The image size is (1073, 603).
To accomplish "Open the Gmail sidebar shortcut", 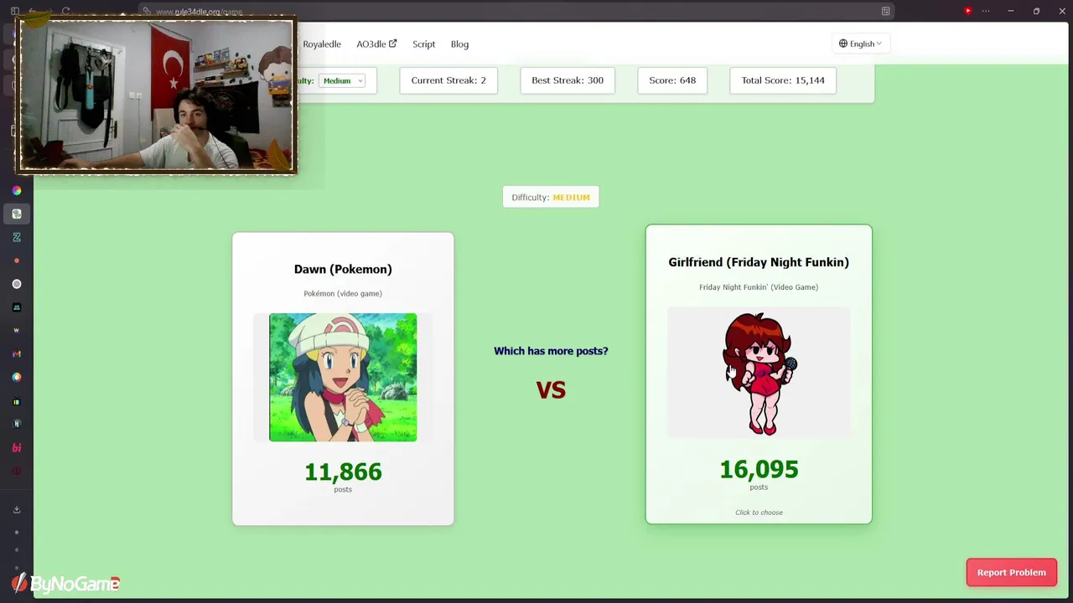I will [16, 354].
